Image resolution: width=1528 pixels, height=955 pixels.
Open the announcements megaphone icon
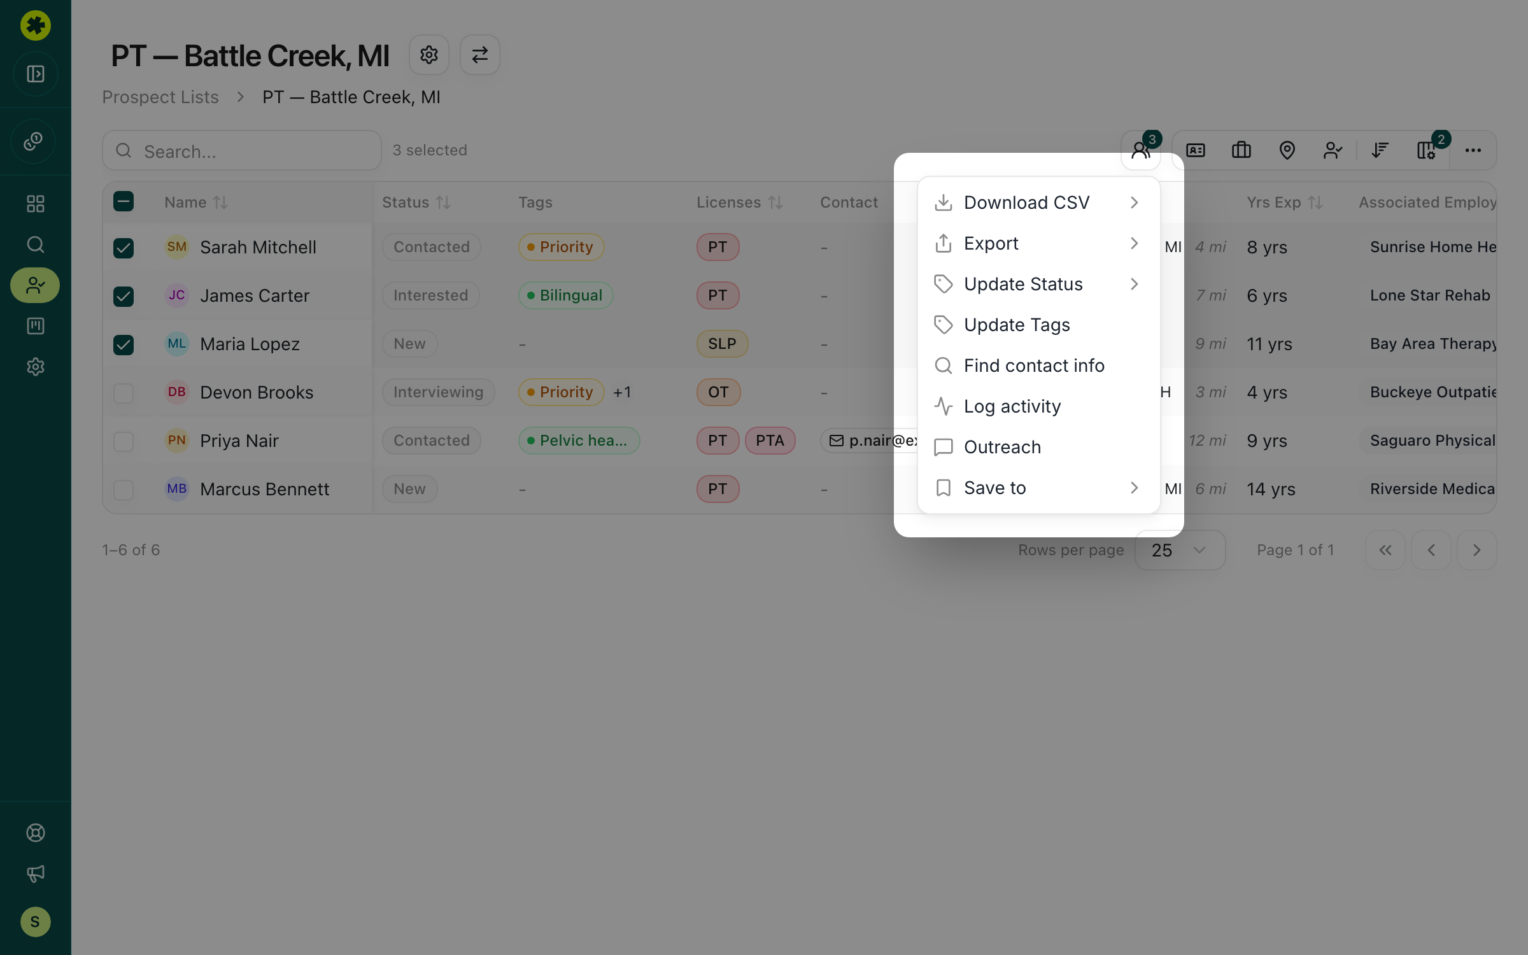36,874
